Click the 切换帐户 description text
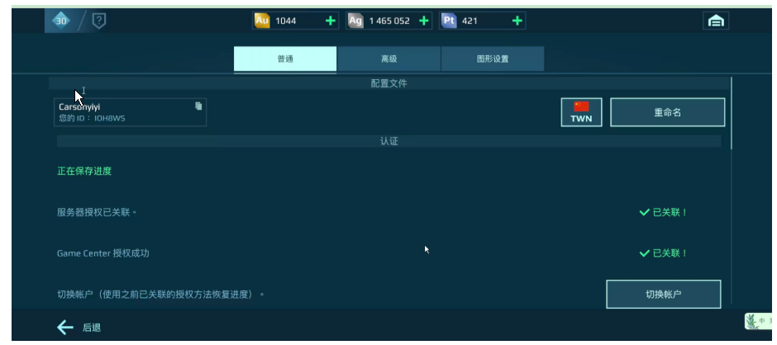 160,295
